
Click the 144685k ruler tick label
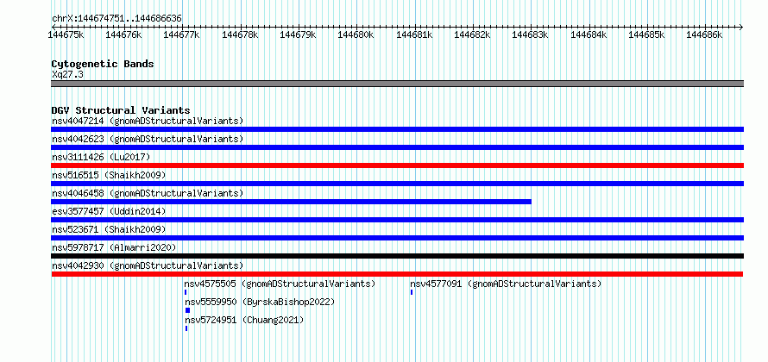tap(646, 34)
